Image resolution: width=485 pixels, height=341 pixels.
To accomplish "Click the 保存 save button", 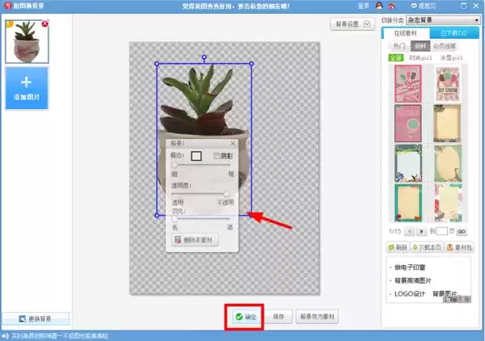I will point(278,317).
